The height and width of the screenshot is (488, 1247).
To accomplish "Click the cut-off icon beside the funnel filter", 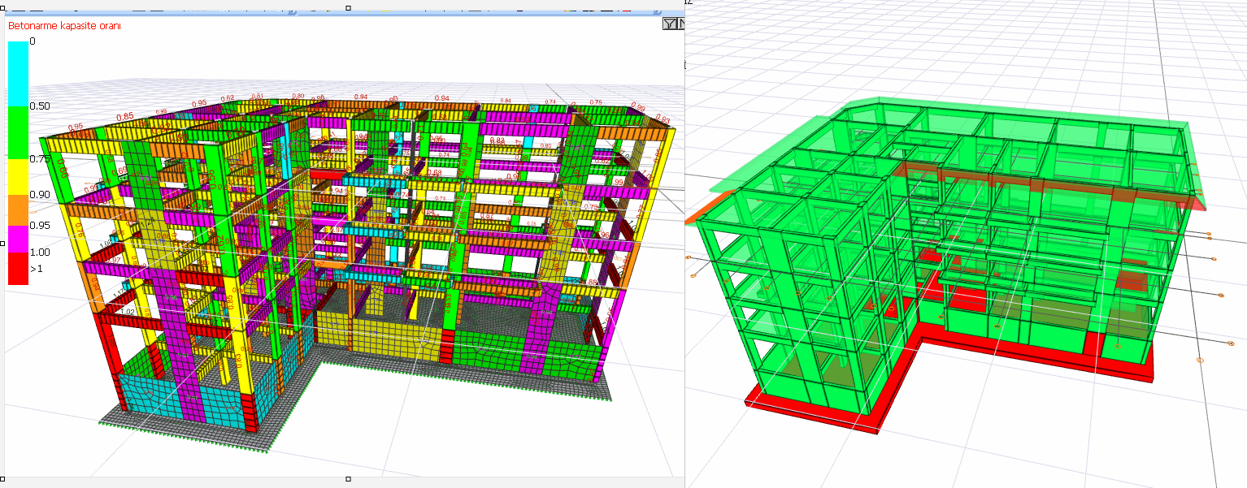I will [x=681, y=24].
